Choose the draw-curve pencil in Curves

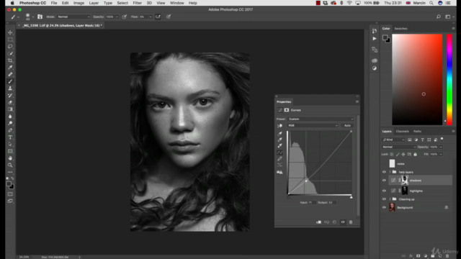point(279,159)
